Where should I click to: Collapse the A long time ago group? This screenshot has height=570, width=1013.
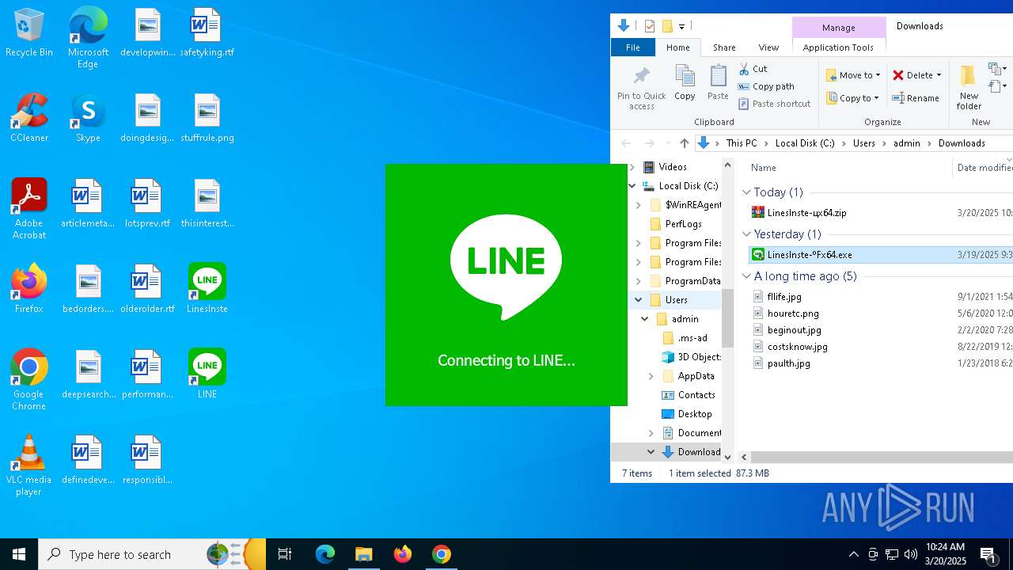point(746,276)
